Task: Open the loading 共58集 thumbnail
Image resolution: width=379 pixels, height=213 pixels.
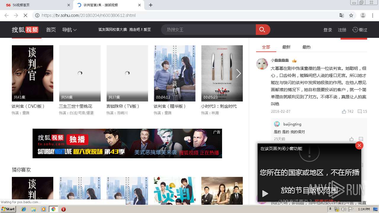Action: click(x=80, y=73)
